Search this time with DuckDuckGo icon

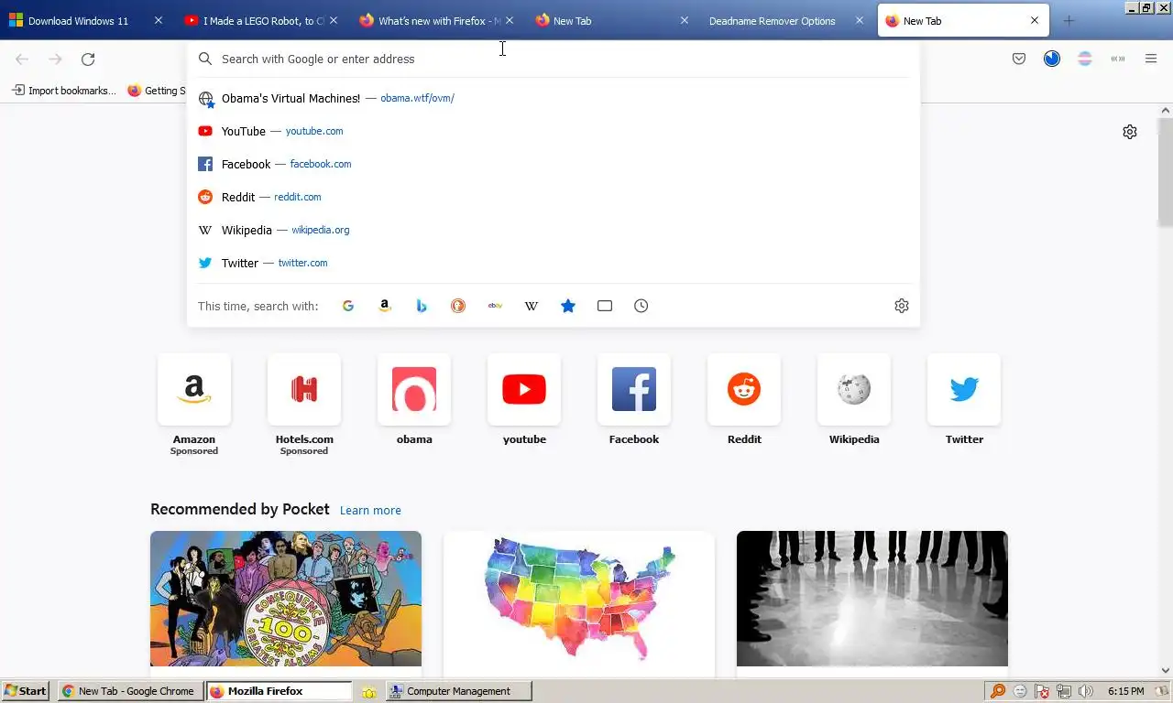click(458, 306)
